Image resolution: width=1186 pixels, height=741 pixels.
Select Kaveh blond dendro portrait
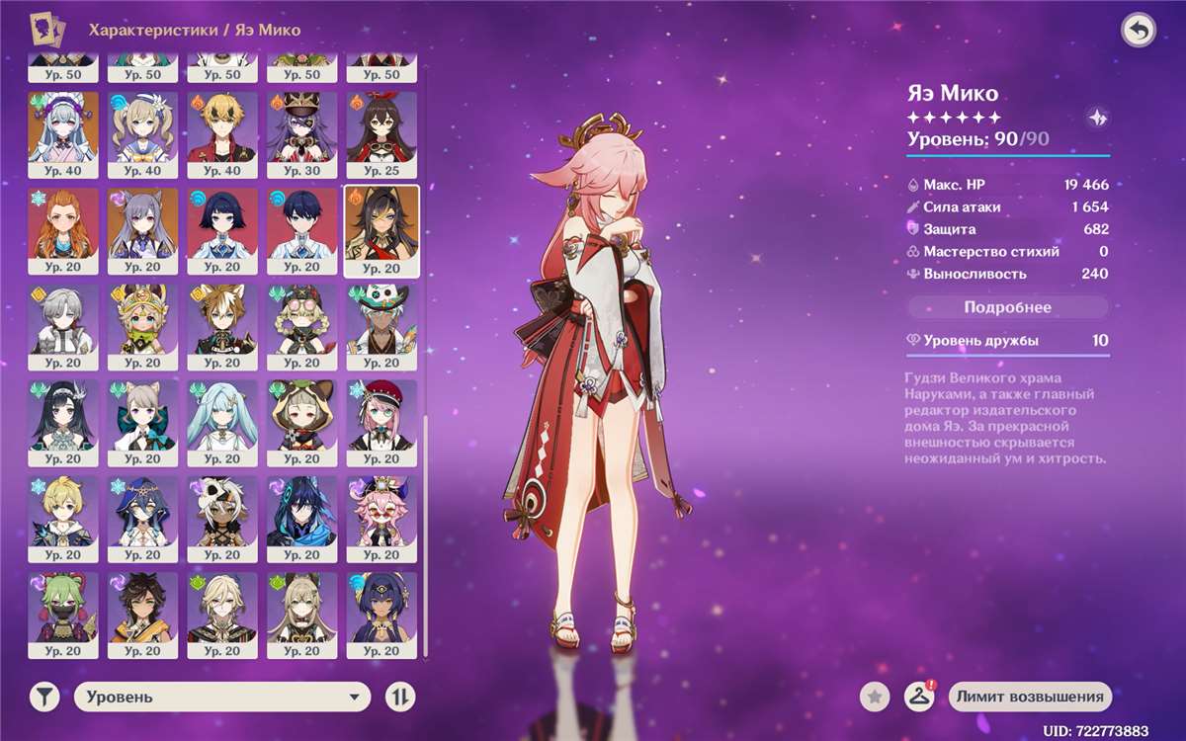[222, 617]
